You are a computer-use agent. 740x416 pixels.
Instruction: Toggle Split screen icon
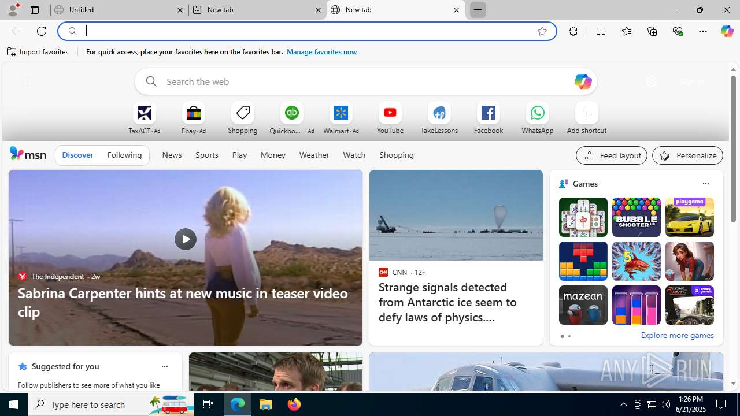601,31
